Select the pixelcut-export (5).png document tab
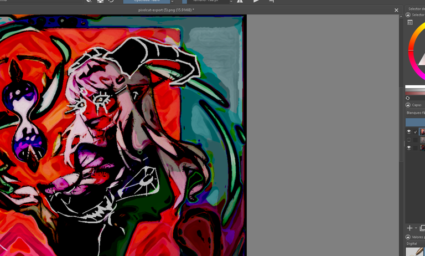The image size is (425, 256). 166,10
